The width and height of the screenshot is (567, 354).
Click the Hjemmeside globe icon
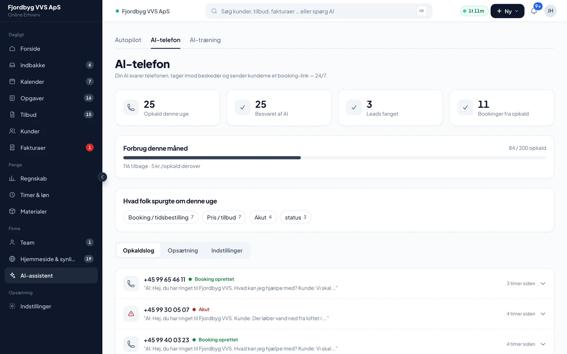click(12, 259)
